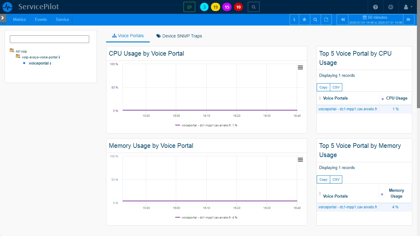The width and height of the screenshot is (420, 236).
Task: Go forward in time with fast-forward arrows
Action: tap(408, 19)
